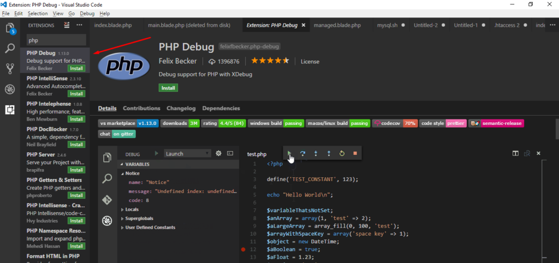Image resolution: width=559 pixels, height=263 pixels.
Task: Install PHP IntelliSense from the list
Action: click(x=76, y=94)
